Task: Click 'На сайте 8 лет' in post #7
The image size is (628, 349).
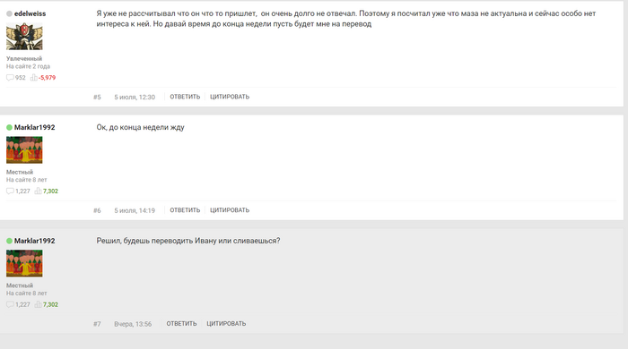Action: point(26,294)
